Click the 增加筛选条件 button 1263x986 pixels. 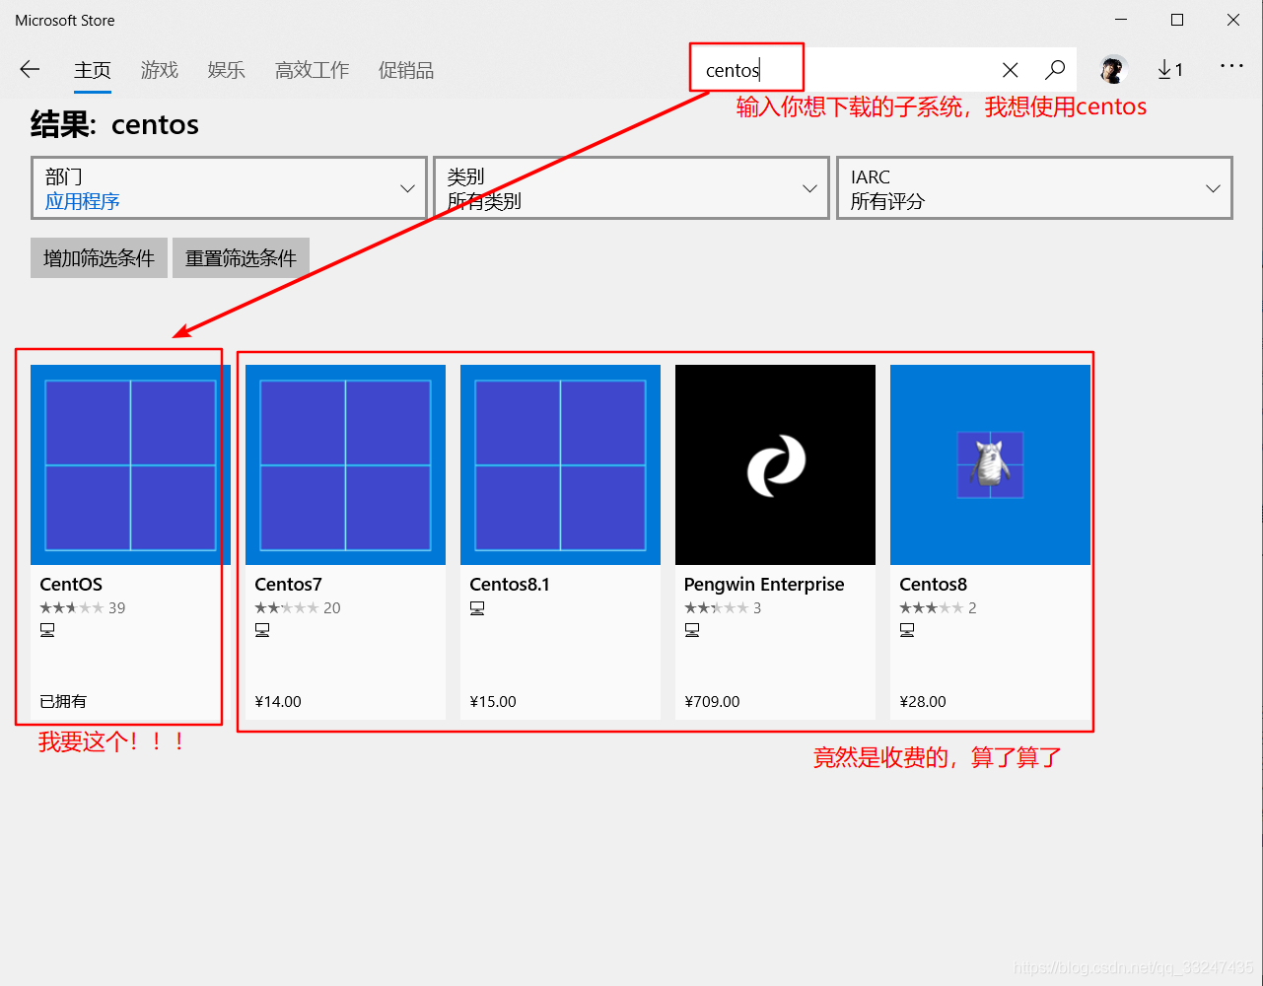(x=99, y=258)
